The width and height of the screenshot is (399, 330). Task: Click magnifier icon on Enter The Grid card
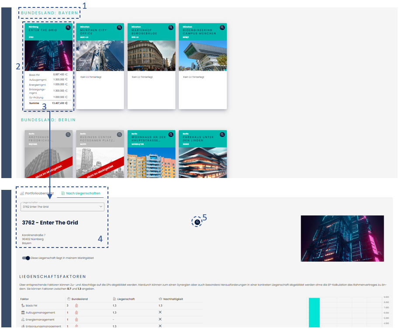pyautogui.click(x=68, y=27)
